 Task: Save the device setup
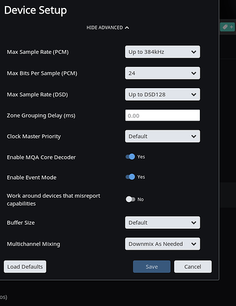point(151,267)
